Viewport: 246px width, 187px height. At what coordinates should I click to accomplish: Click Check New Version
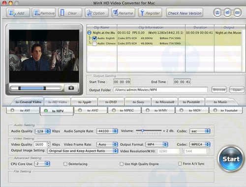click(x=184, y=13)
